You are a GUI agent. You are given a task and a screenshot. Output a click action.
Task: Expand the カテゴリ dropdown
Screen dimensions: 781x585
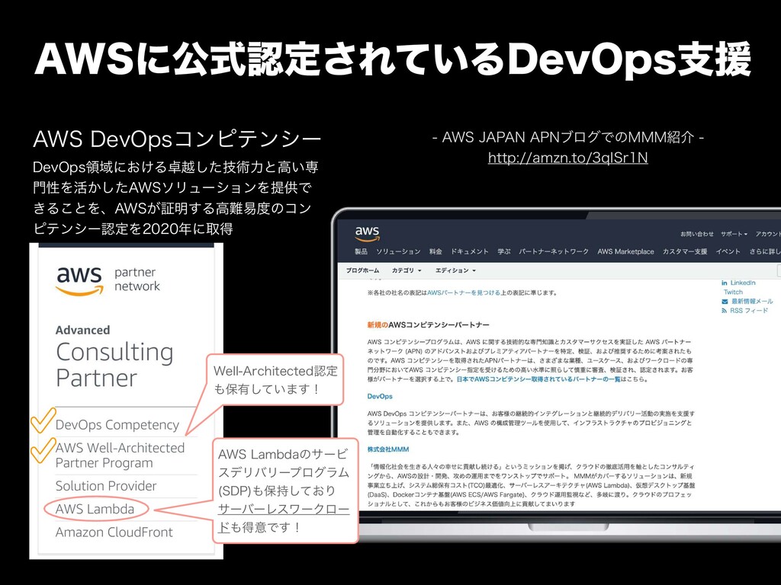click(x=407, y=270)
